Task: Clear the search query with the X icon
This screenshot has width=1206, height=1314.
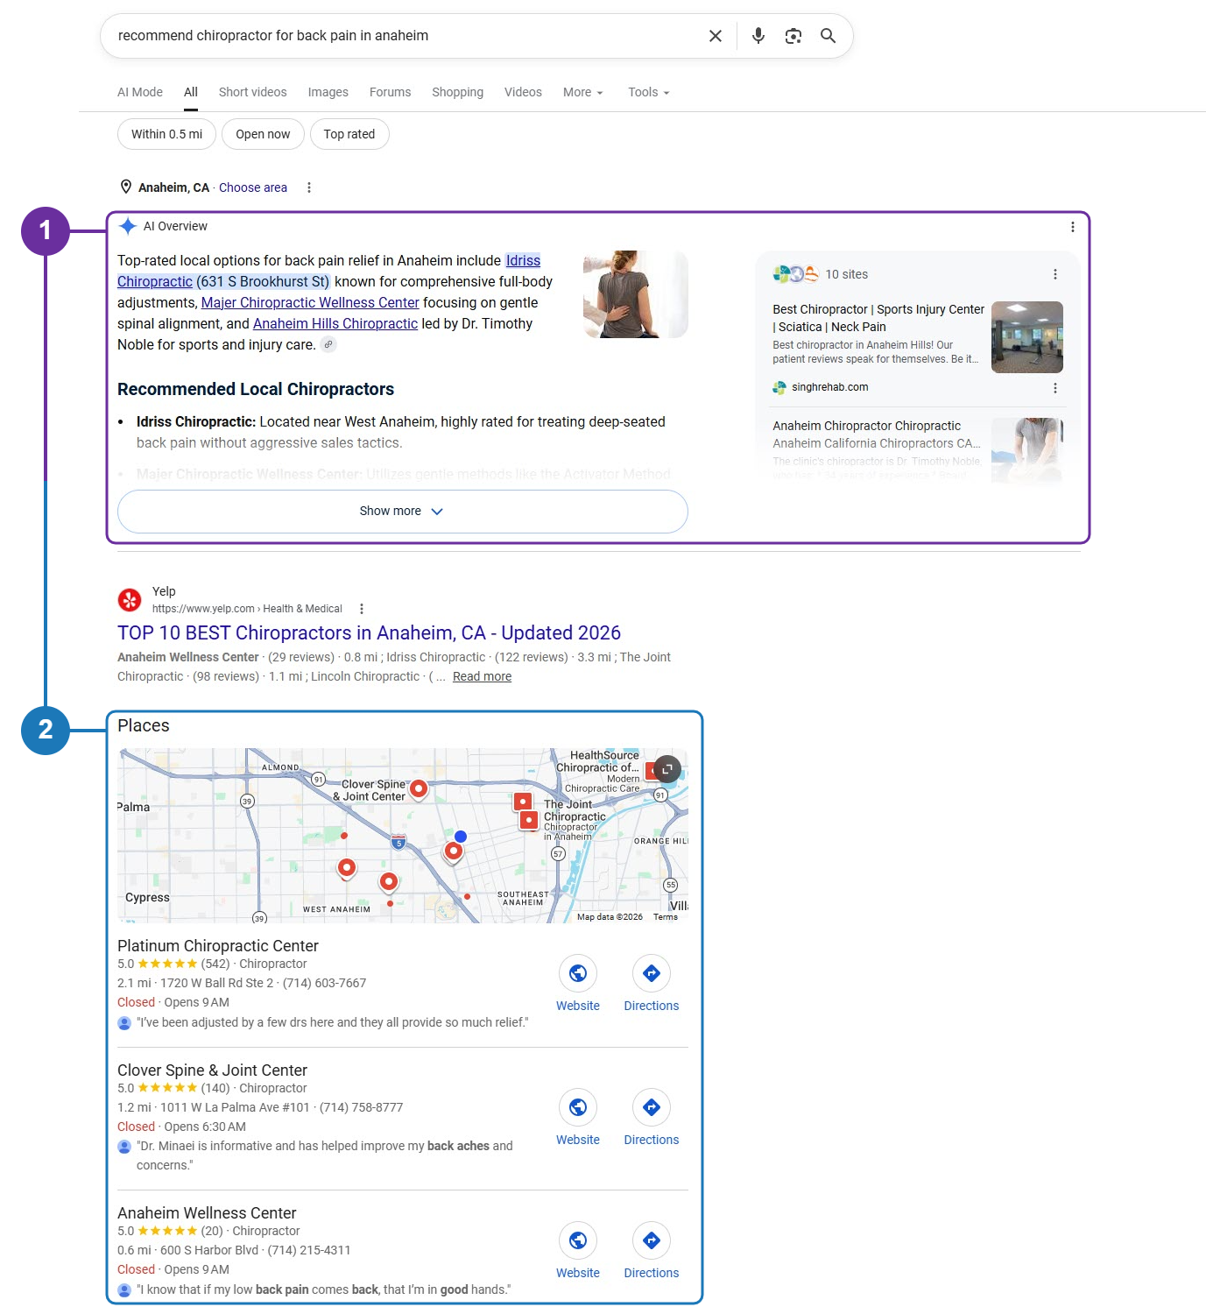Action: tap(716, 36)
